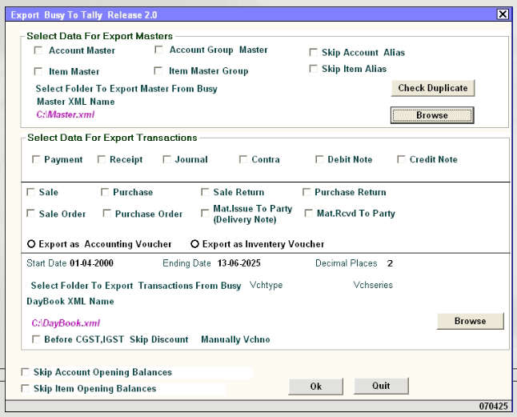Confirm the export with Ok
The height and width of the screenshot is (417, 517).
(315, 387)
